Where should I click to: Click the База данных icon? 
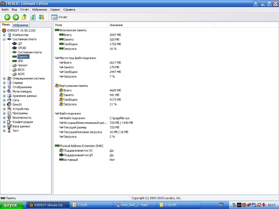[x=9, y=126]
